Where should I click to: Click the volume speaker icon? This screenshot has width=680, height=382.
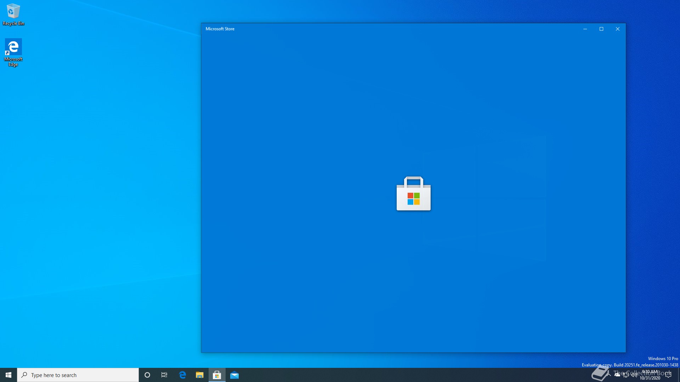pos(634,375)
